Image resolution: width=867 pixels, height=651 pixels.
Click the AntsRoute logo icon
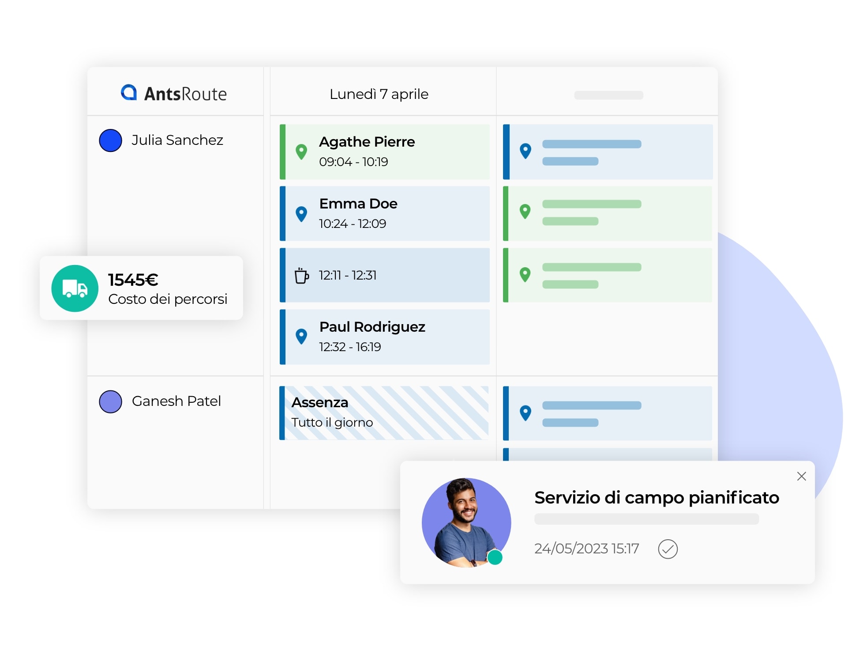pos(129,93)
